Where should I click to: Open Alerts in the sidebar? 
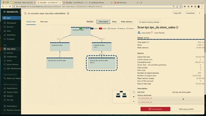pyautogui.click(x=9, y=61)
